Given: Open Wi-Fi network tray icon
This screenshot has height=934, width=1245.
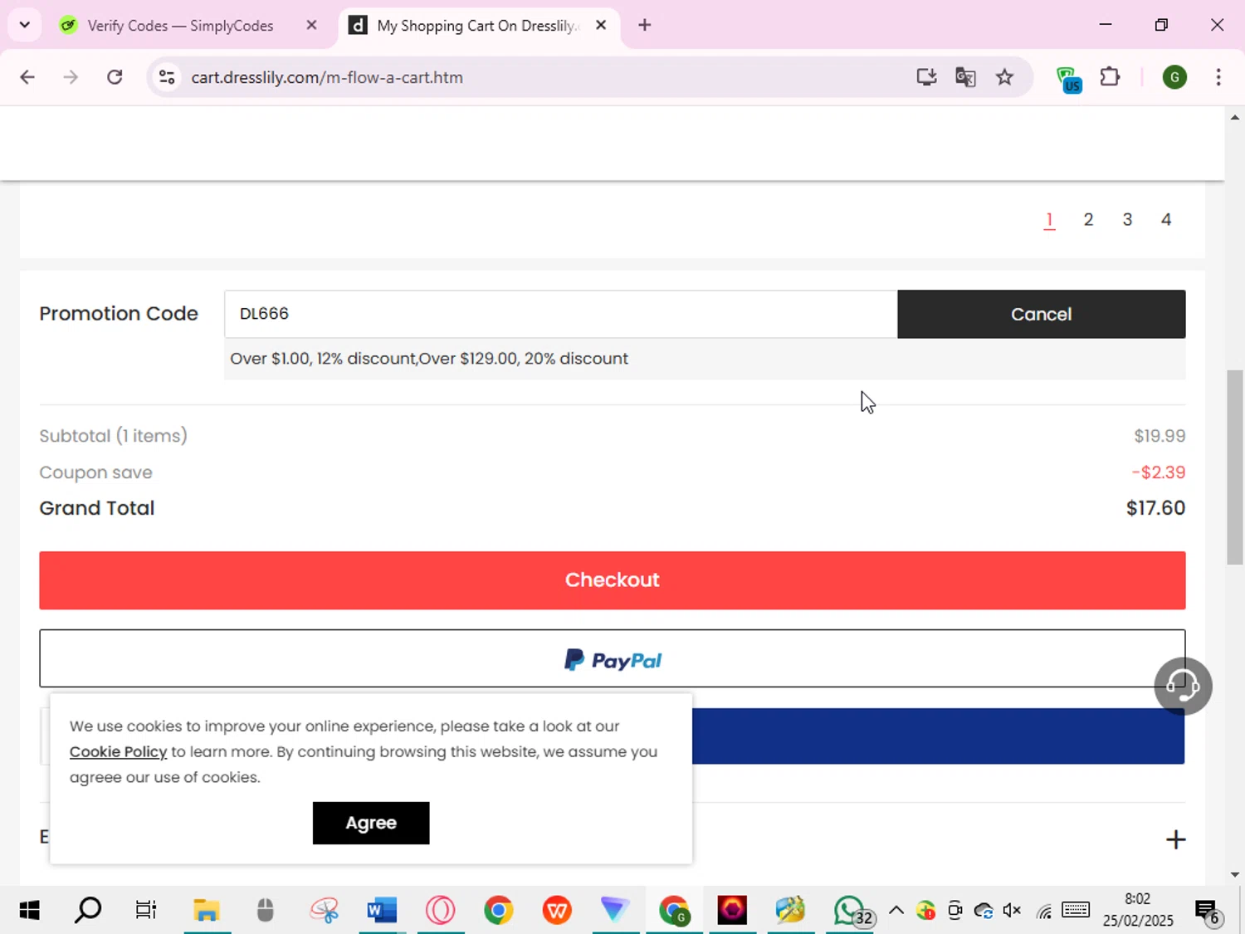Looking at the screenshot, I should pos(1043,911).
